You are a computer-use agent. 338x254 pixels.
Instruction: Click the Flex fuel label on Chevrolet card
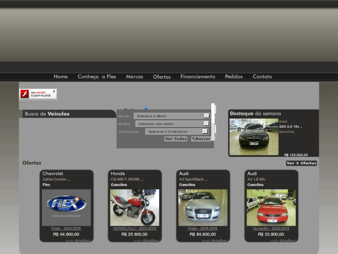coord(46,185)
